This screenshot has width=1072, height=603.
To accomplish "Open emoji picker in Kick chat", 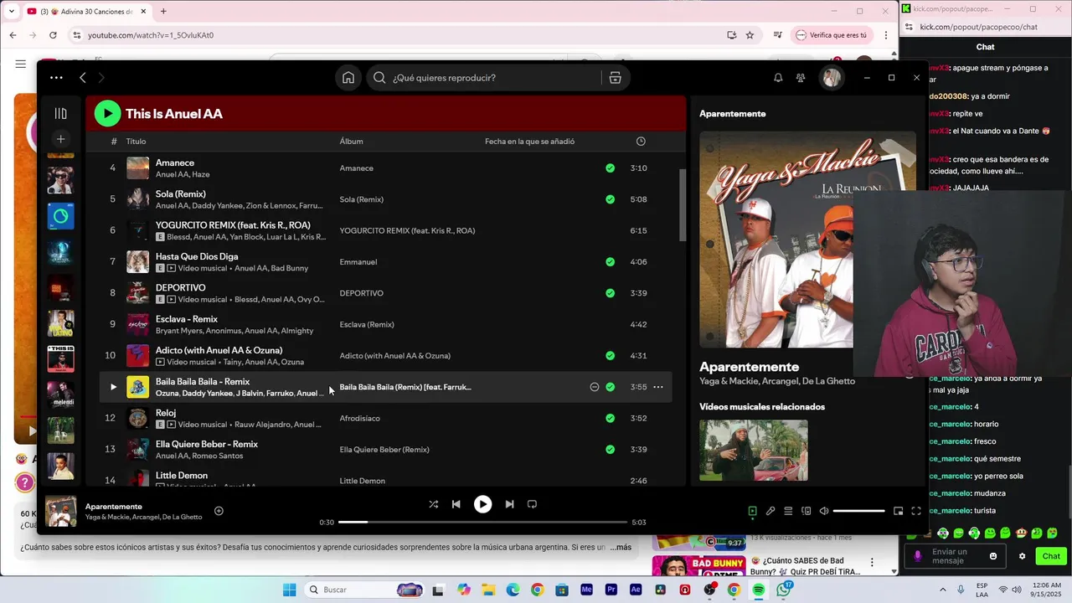I will (993, 556).
